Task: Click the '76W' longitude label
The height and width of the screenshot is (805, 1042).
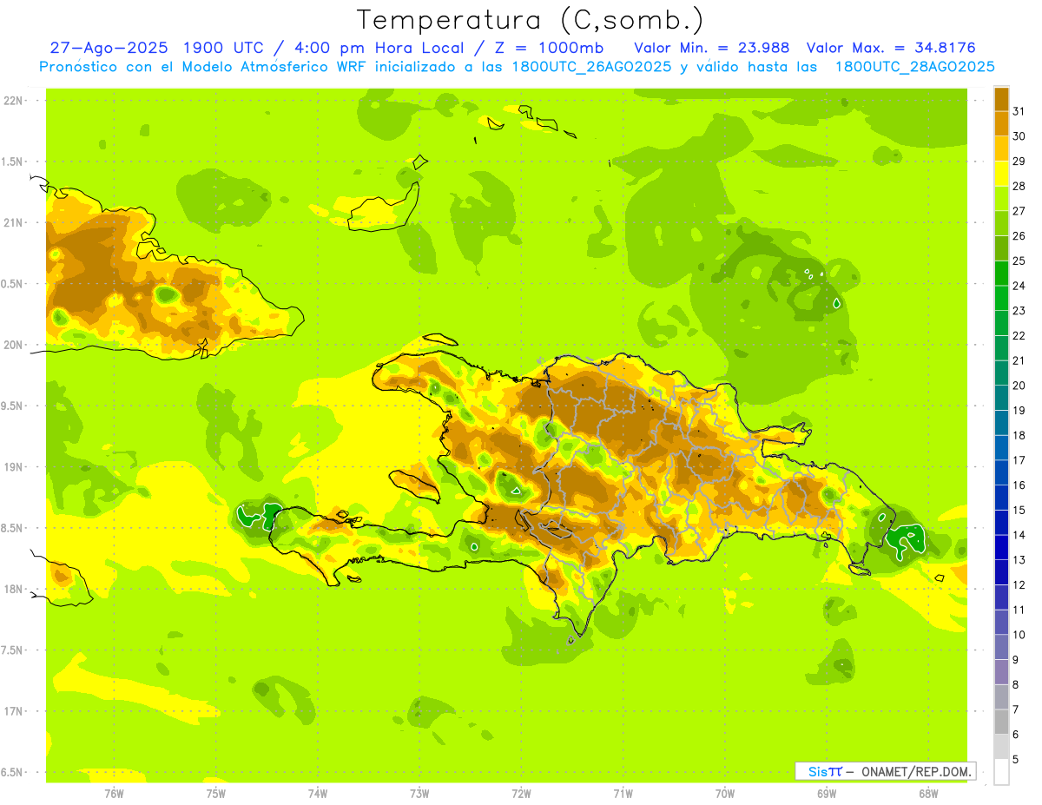Action: (x=114, y=794)
